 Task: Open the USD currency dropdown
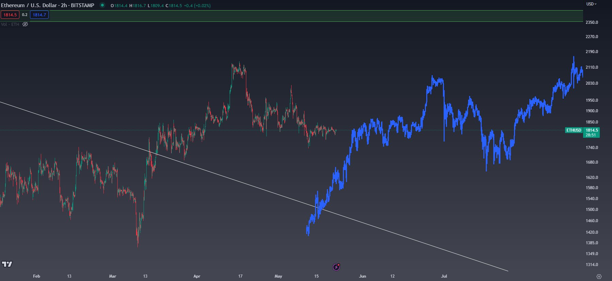(x=592, y=4)
